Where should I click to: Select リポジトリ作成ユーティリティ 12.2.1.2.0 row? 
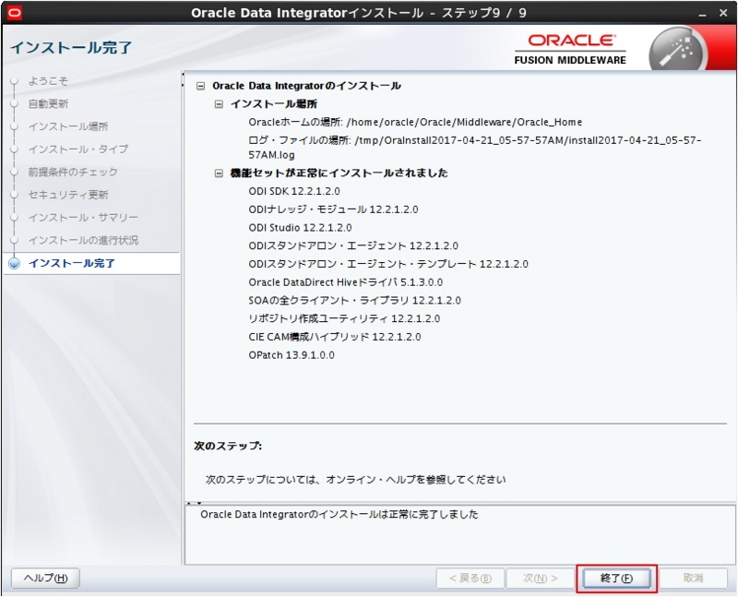[344, 318]
